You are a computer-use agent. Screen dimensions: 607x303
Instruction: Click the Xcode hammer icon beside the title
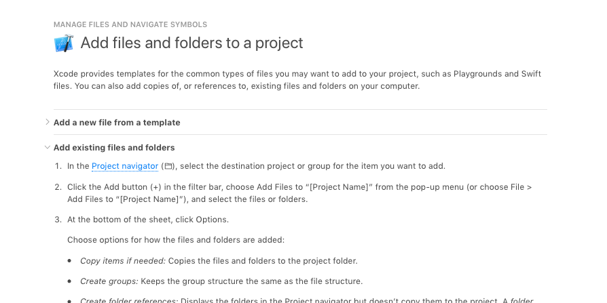click(x=64, y=43)
